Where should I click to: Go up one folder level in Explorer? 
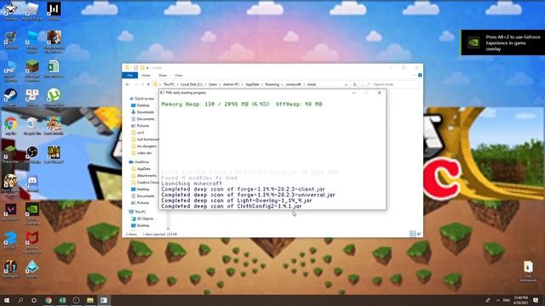tap(148, 84)
